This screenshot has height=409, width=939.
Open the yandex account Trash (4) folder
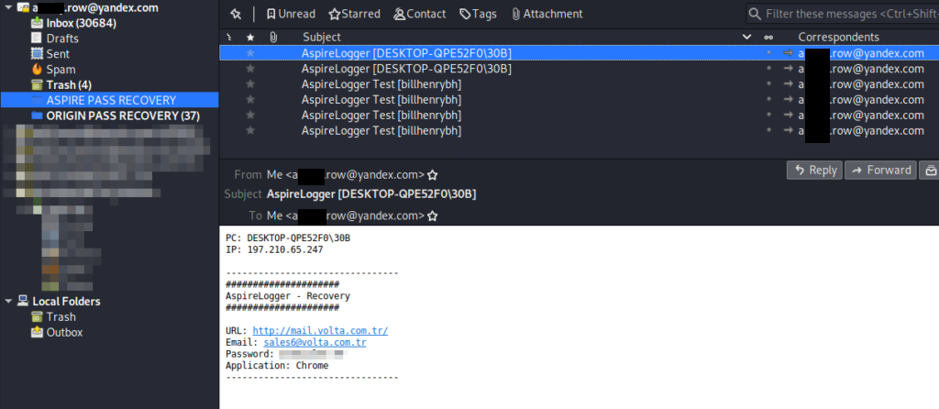[68, 85]
